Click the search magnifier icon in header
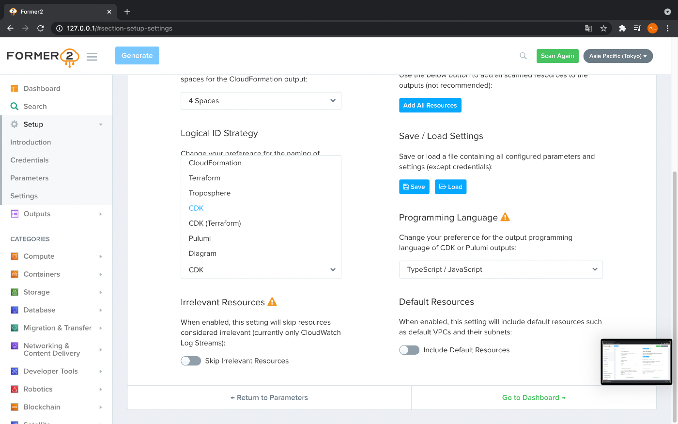The image size is (678, 424). pyautogui.click(x=523, y=56)
